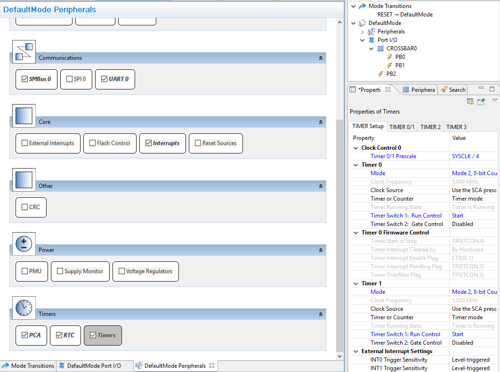This screenshot has width=500, height=372.
Task: Click the Power category plus-minus icon
Action: click(x=24, y=244)
